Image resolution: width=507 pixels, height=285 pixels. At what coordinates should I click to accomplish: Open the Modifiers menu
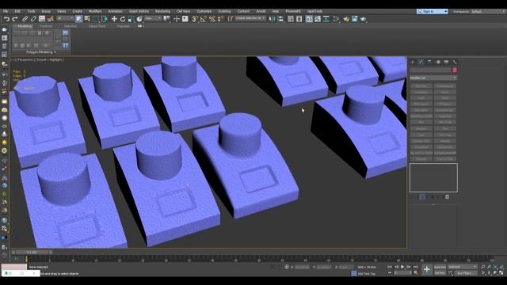click(95, 11)
